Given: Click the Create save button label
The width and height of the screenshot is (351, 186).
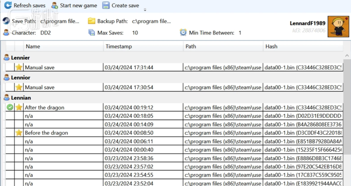Looking at the screenshot, I should (x=125, y=5).
